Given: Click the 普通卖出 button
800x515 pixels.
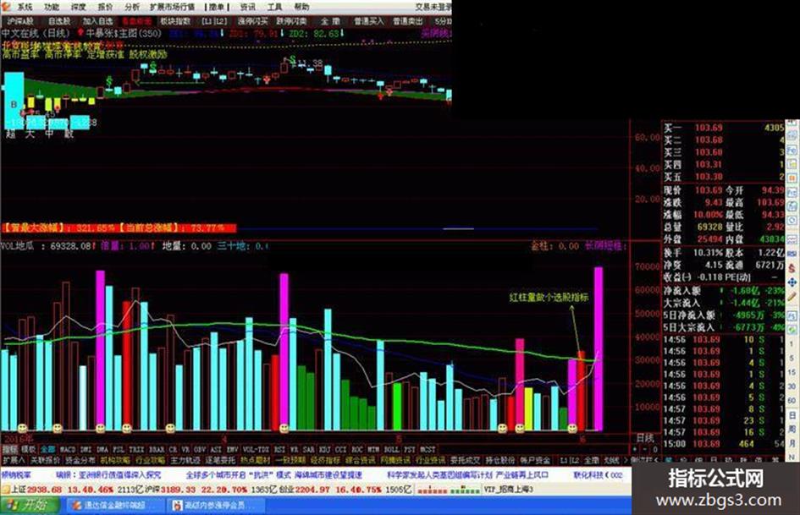Looking at the screenshot, I should (x=408, y=21).
